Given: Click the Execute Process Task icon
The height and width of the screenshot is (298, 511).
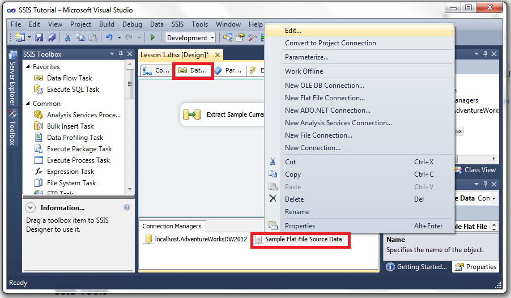Looking at the screenshot, I should [x=39, y=160].
